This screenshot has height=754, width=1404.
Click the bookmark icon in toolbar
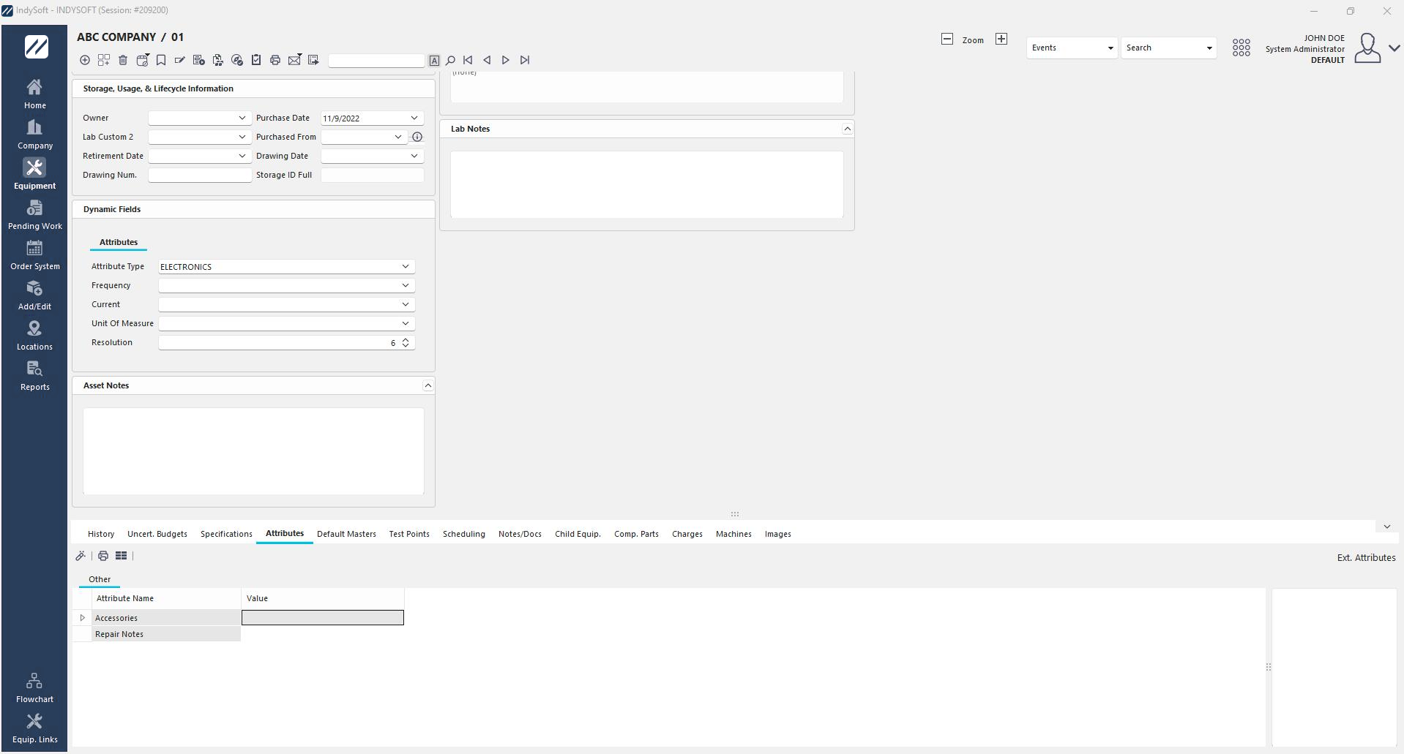pyautogui.click(x=161, y=60)
